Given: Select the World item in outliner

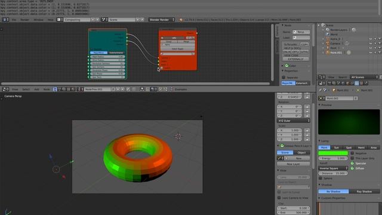Looking at the screenshot, I should click(x=334, y=35).
